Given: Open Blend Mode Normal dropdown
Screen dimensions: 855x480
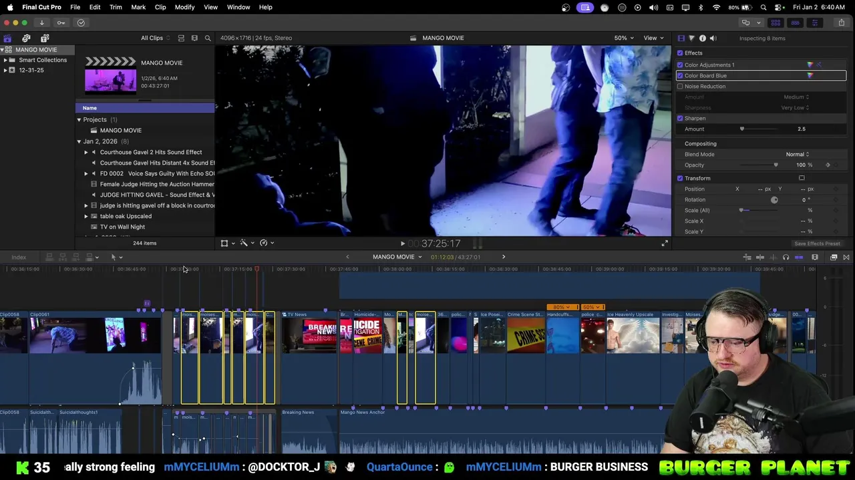Looking at the screenshot, I should 797,154.
